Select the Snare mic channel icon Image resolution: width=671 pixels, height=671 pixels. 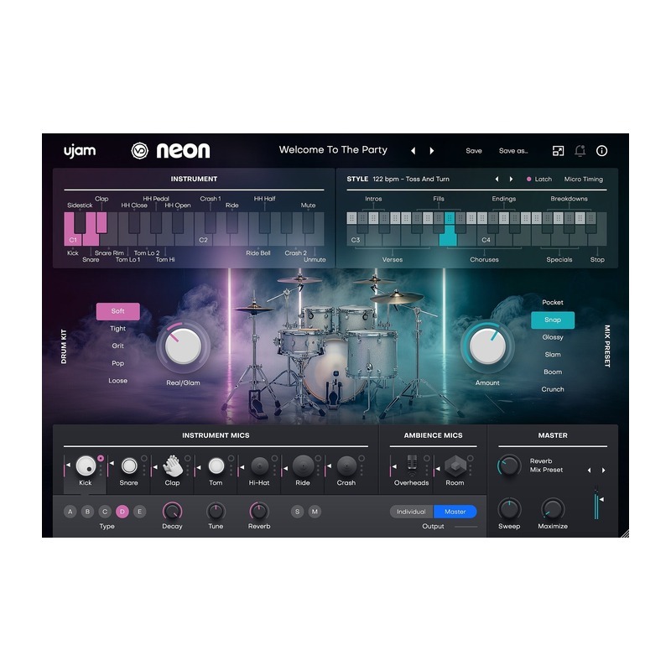pos(129,466)
